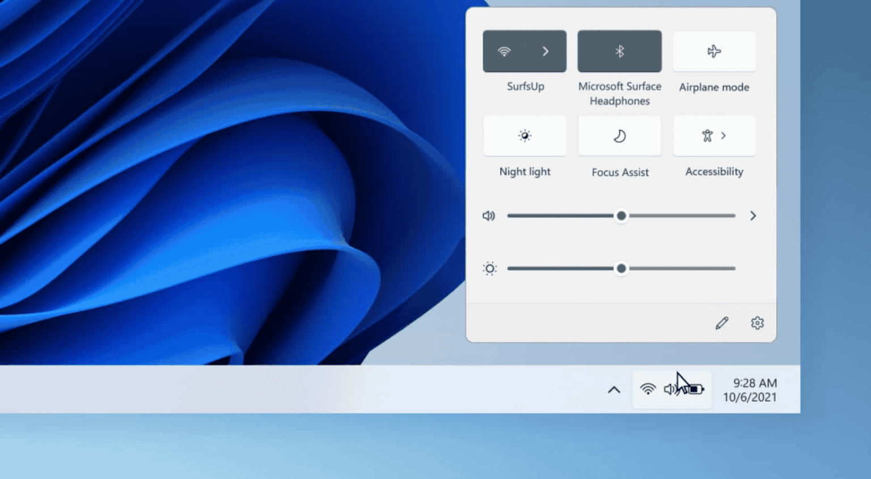871x479 pixels.
Task: Click the pencil icon to edit quick settings
Action: point(721,322)
